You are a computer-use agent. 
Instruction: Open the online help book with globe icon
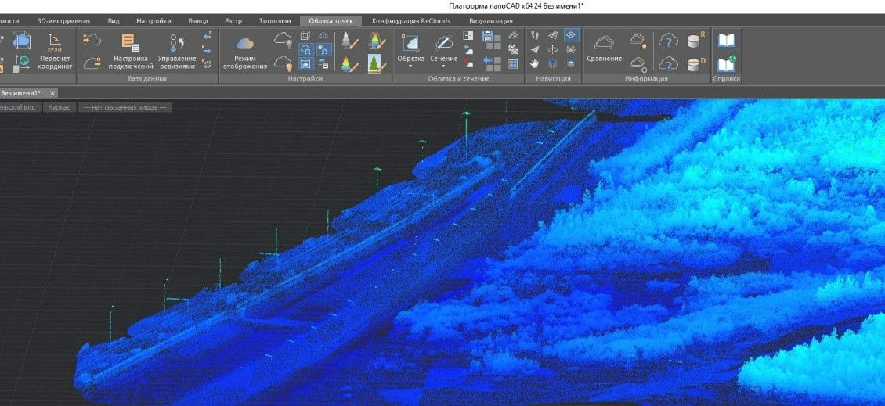pos(726,63)
